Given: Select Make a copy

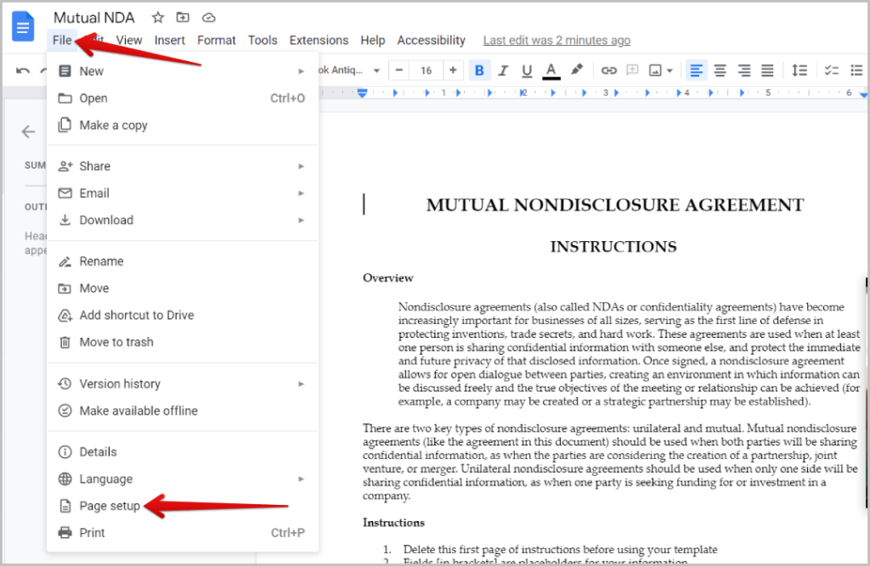Looking at the screenshot, I should pyautogui.click(x=182, y=126).
